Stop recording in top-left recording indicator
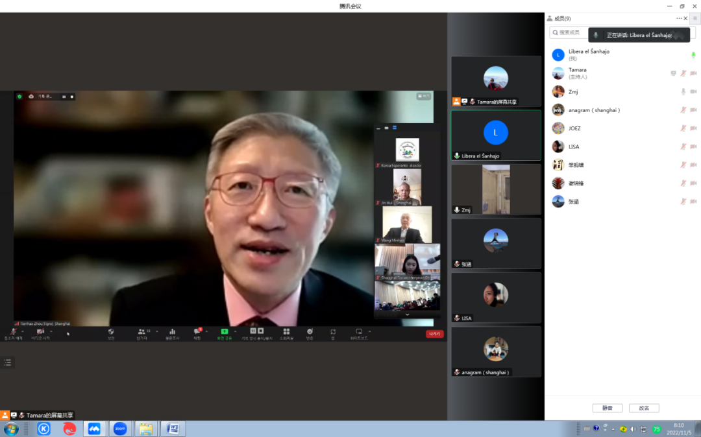This screenshot has width=701, height=437. [x=72, y=97]
